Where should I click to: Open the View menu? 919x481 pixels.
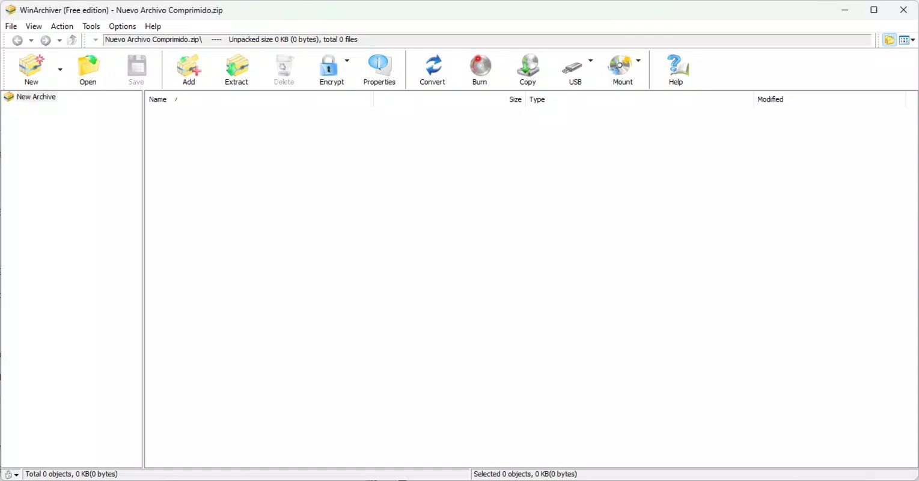point(34,26)
